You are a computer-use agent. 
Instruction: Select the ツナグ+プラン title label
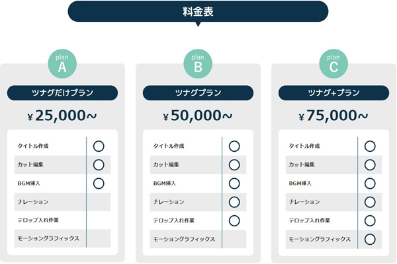click(333, 93)
